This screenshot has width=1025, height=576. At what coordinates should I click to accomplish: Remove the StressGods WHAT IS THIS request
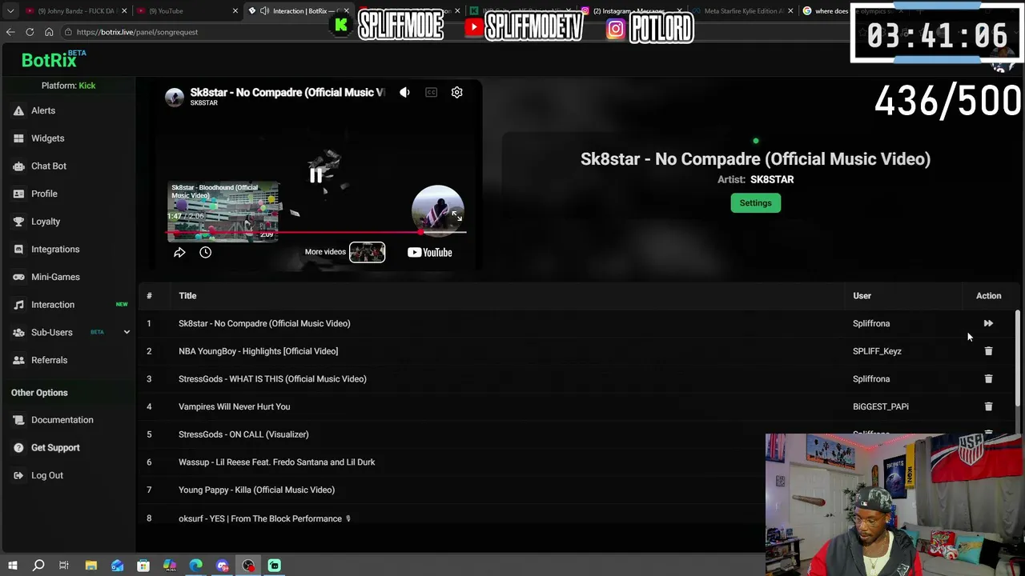click(x=988, y=379)
